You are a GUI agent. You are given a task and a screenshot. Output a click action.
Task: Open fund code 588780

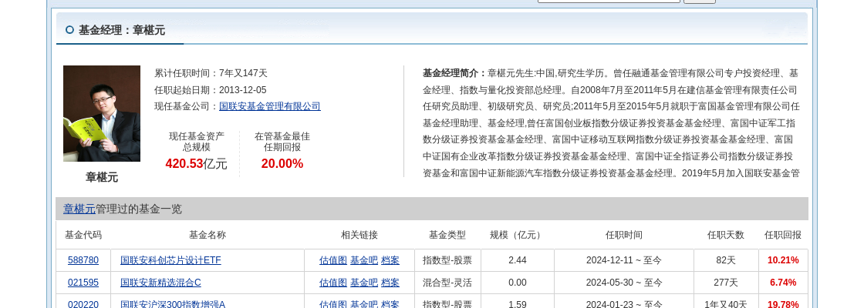(x=83, y=260)
